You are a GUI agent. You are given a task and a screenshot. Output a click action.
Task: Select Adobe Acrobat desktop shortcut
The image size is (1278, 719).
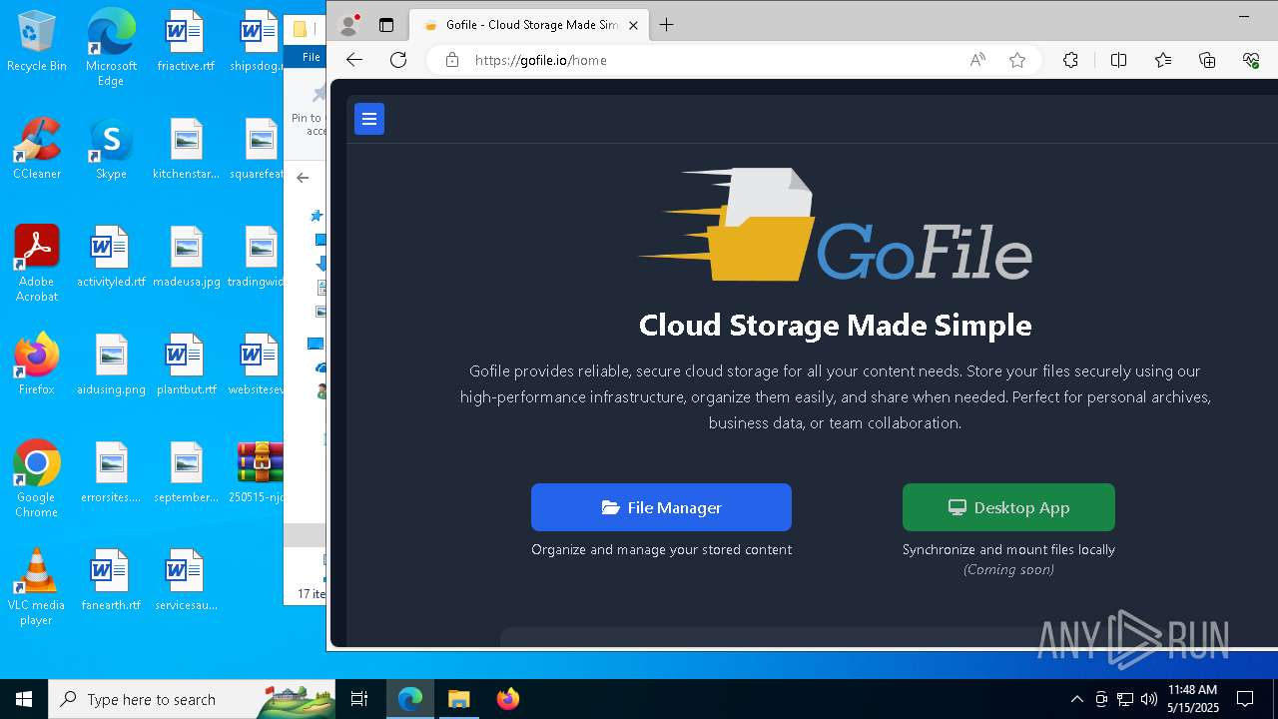37,263
